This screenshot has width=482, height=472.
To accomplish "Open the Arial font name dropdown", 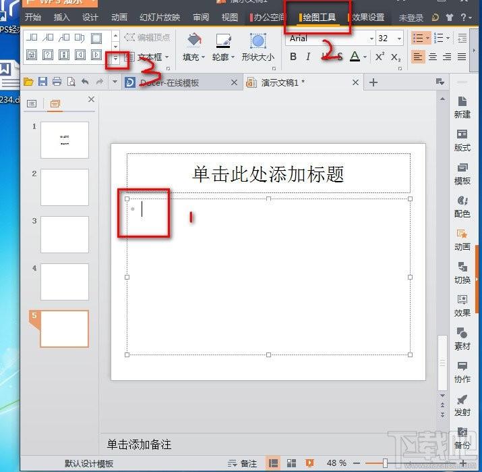I will click(371, 38).
